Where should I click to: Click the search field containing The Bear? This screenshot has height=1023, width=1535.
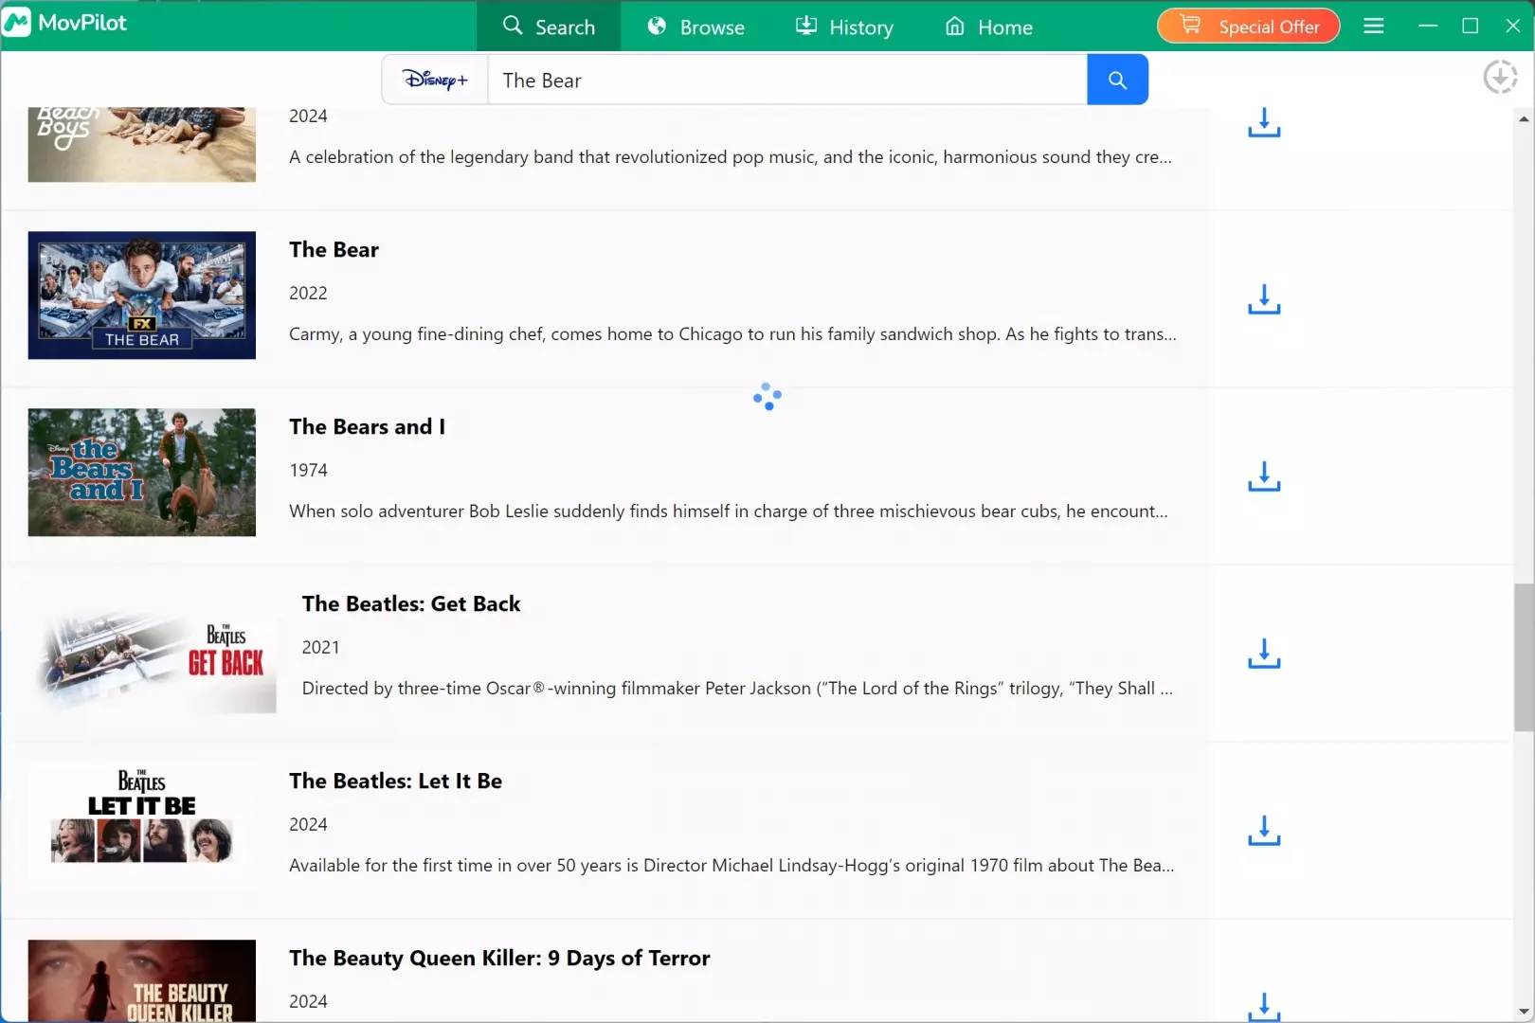pos(786,80)
